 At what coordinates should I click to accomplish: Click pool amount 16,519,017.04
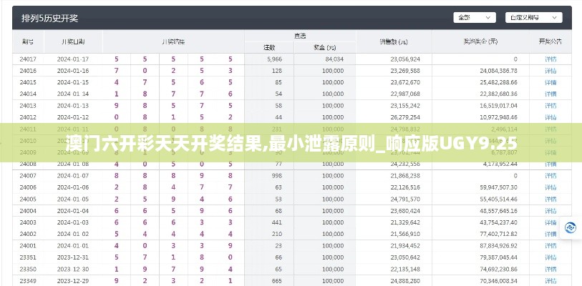(x=498, y=106)
